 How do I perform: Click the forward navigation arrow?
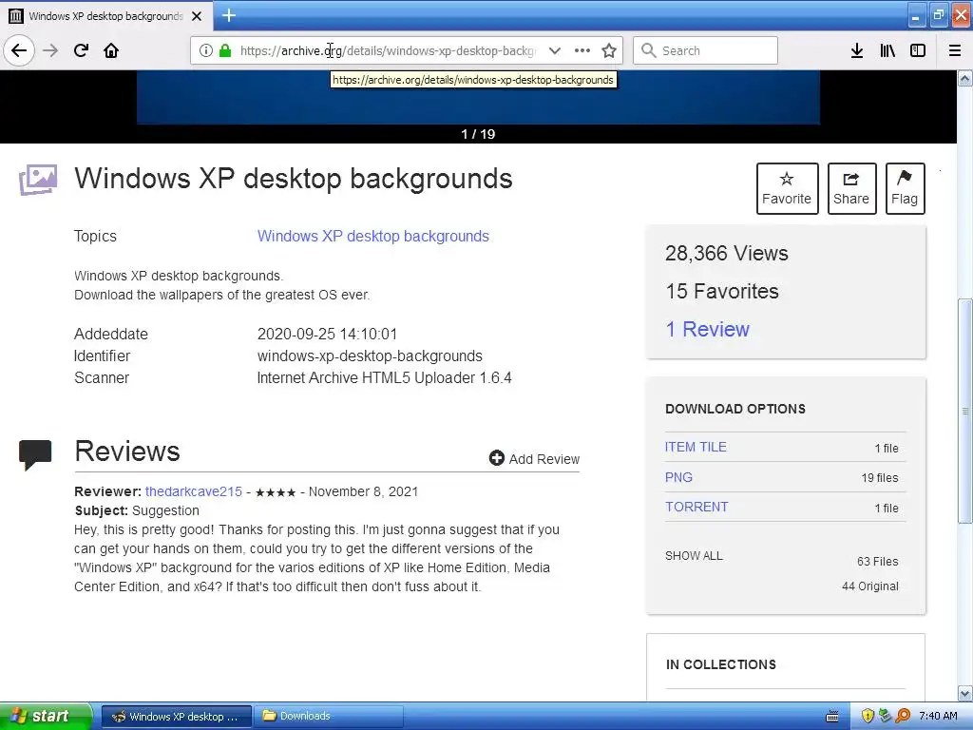click(50, 50)
